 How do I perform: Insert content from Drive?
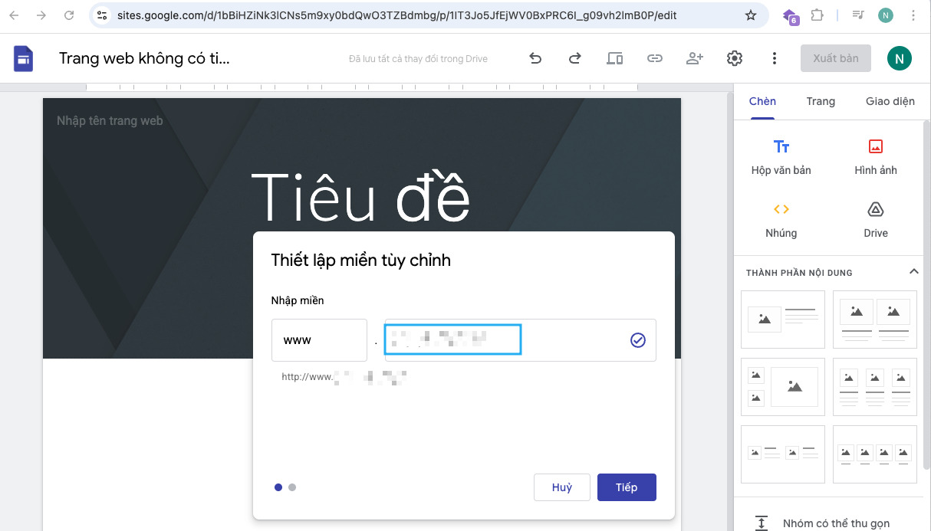pyautogui.click(x=876, y=219)
